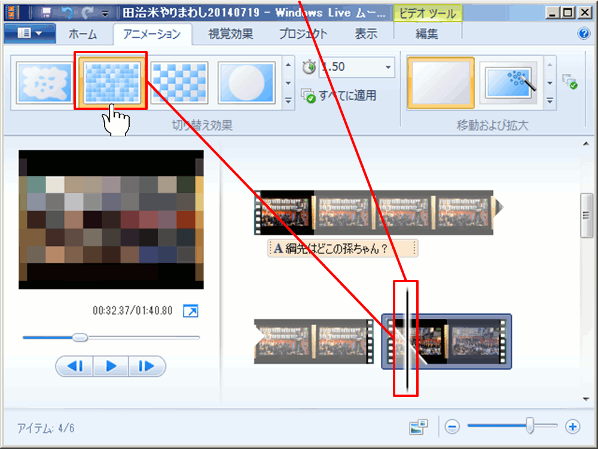Click the すべてに適用 button
The image size is (598, 449).
tap(340, 96)
